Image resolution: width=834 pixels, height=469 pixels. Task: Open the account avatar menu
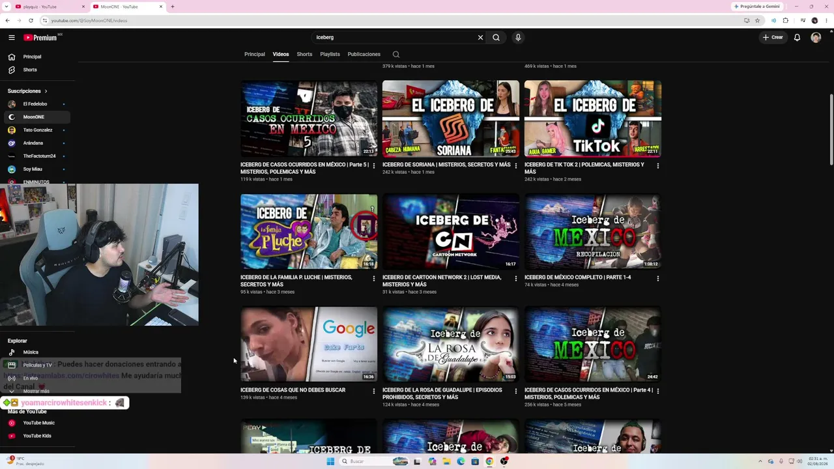click(x=816, y=38)
